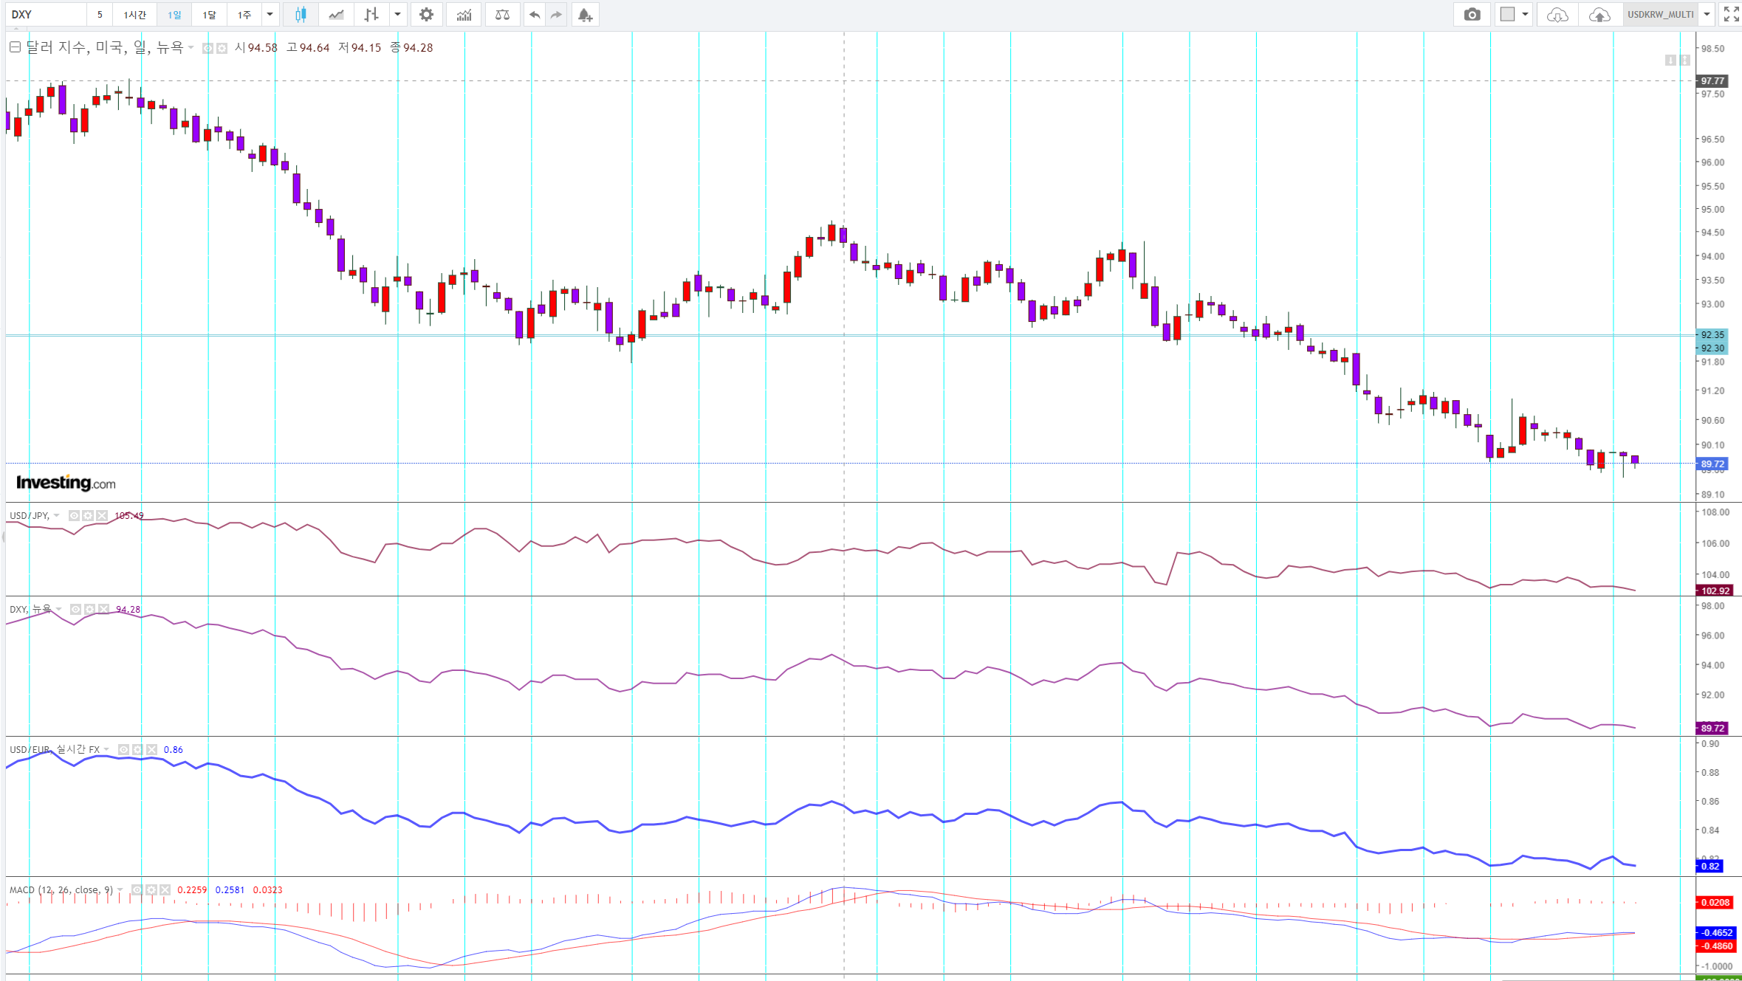The width and height of the screenshot is (1742, 981).
Task: Select the bar chart style icon
Action: [371, 15]
